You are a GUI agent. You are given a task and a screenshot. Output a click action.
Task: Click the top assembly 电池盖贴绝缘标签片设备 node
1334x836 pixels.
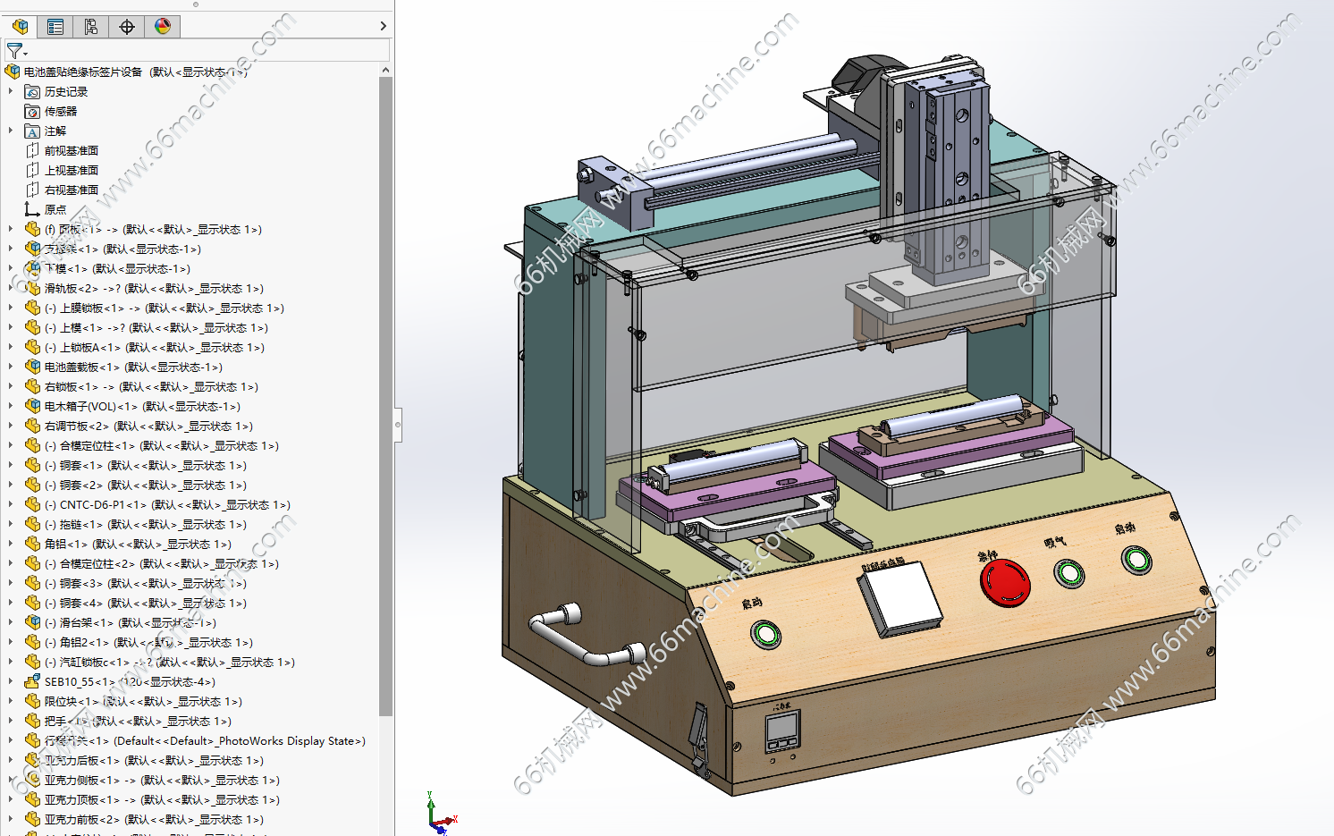pos(135,72)
